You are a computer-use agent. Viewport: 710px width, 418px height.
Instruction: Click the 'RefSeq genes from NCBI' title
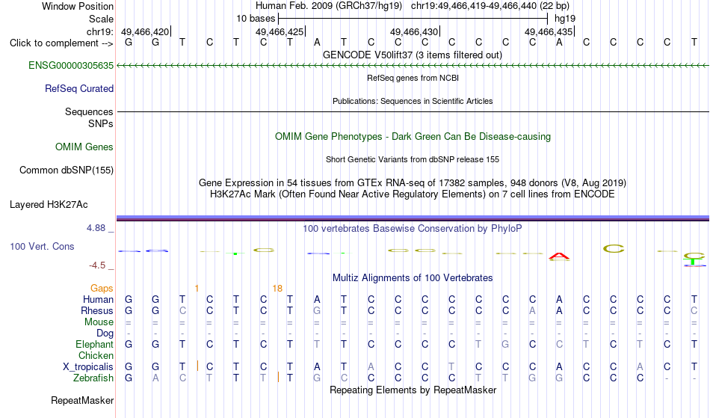coord(413,78)
